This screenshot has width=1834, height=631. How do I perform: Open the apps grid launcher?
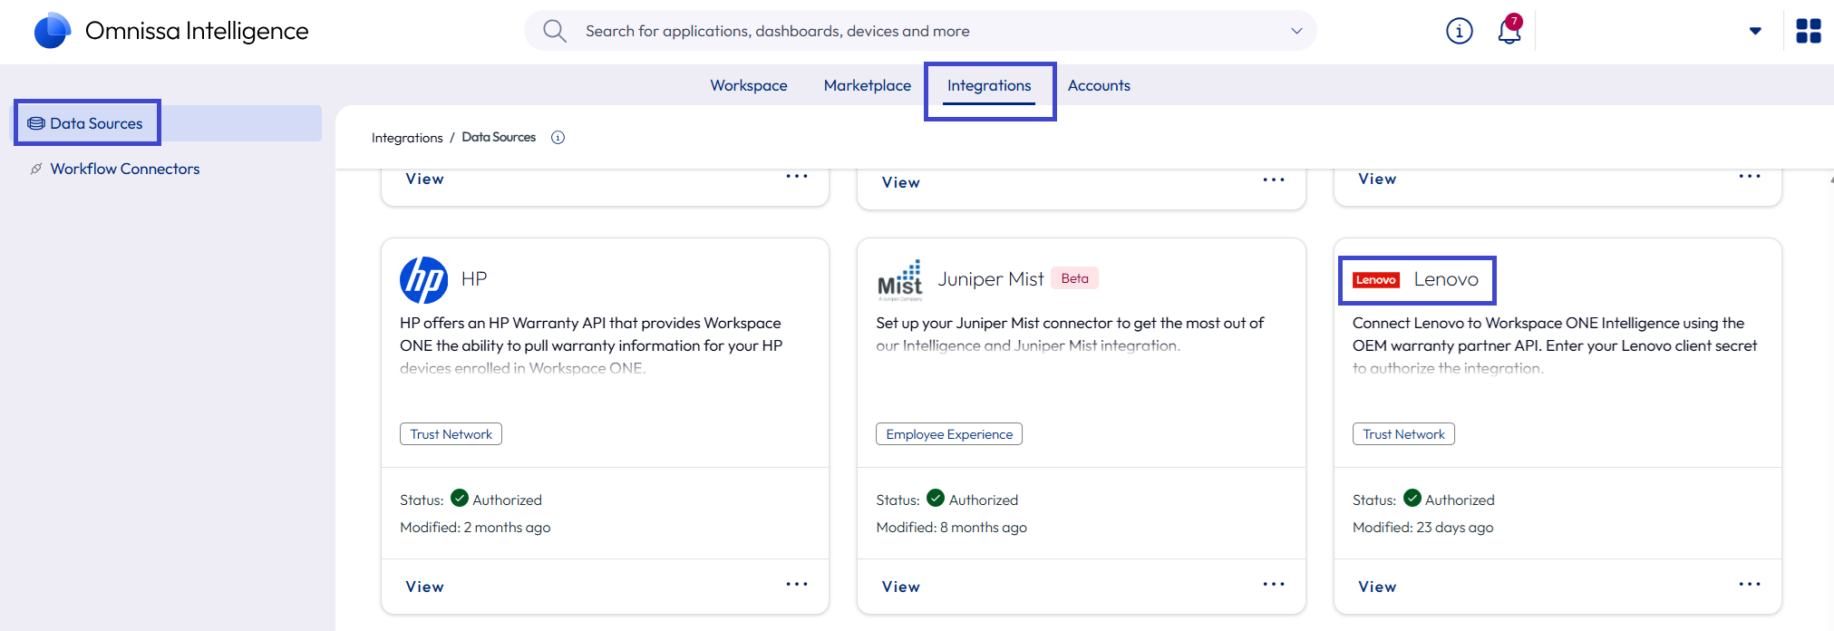[1808, 31]
